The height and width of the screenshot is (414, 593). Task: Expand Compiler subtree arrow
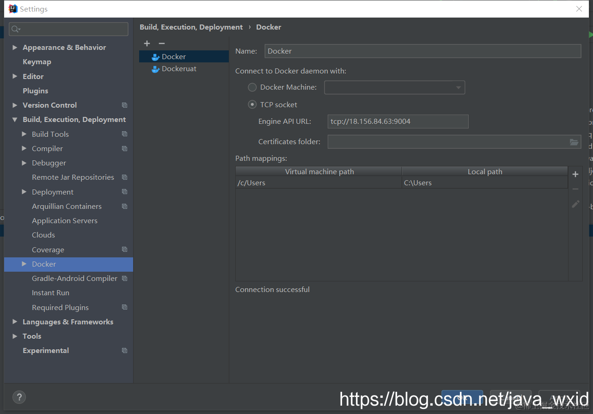(x=24, y=148)
